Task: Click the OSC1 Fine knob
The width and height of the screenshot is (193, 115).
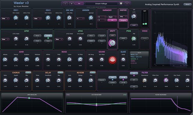Action: (27, 18)
